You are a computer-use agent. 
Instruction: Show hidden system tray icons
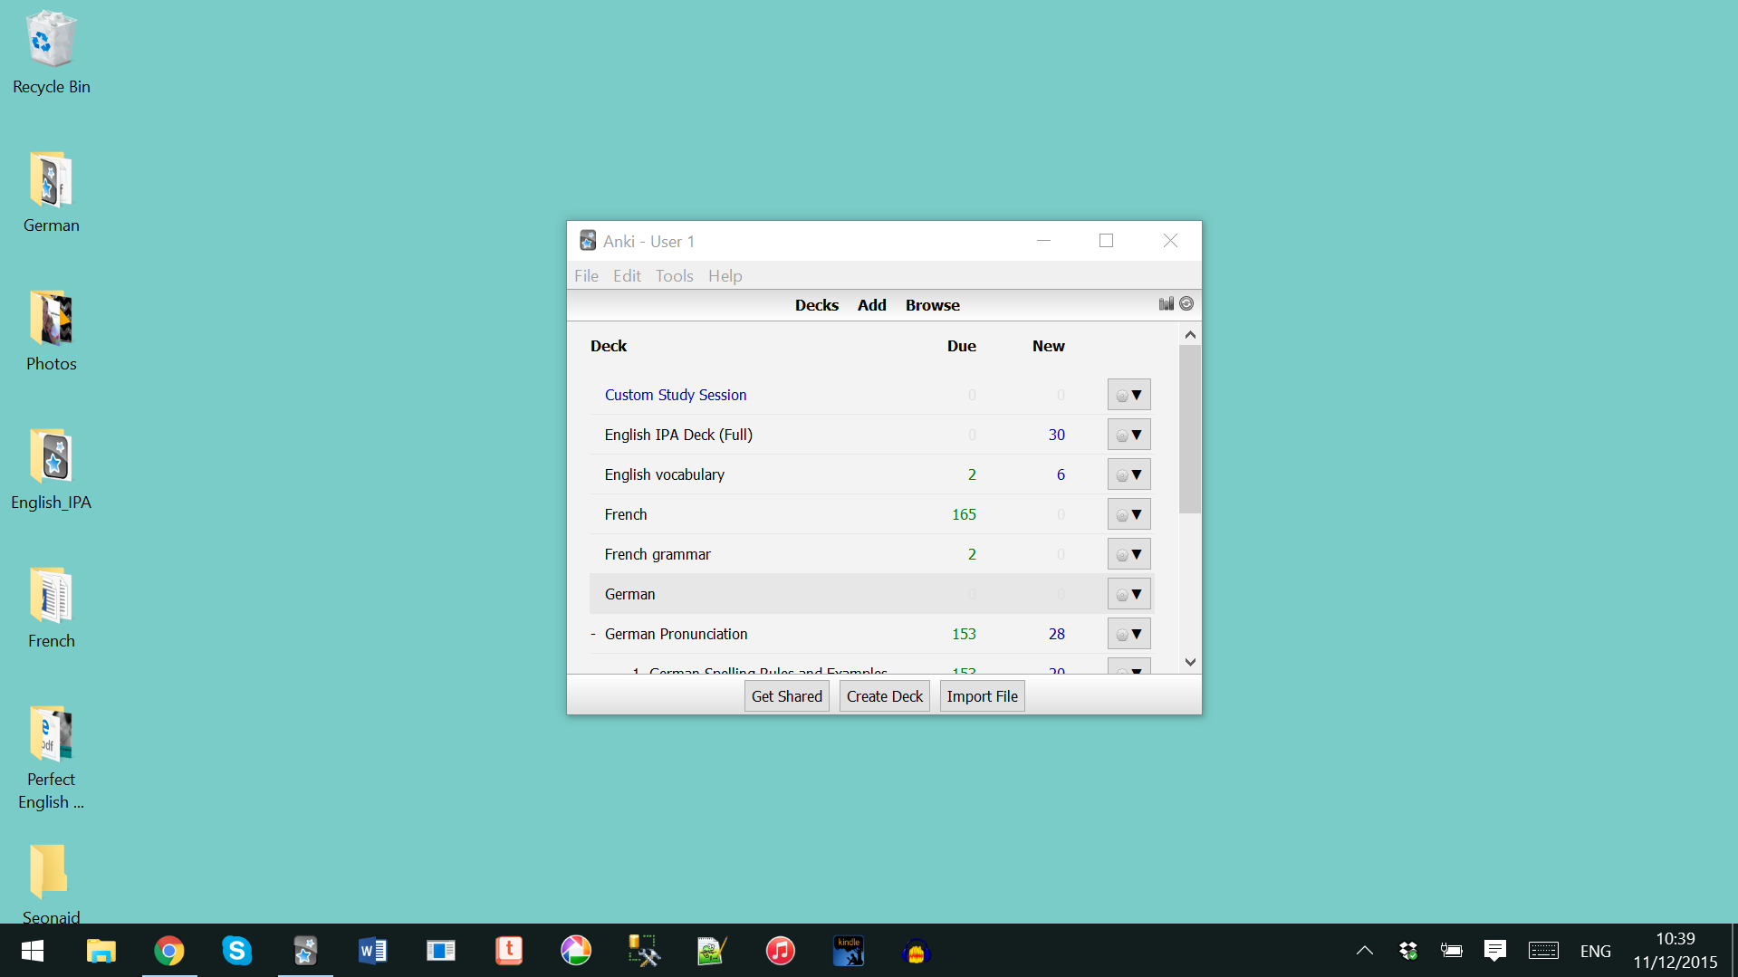pyautogui.click(x=1365, y=951)
